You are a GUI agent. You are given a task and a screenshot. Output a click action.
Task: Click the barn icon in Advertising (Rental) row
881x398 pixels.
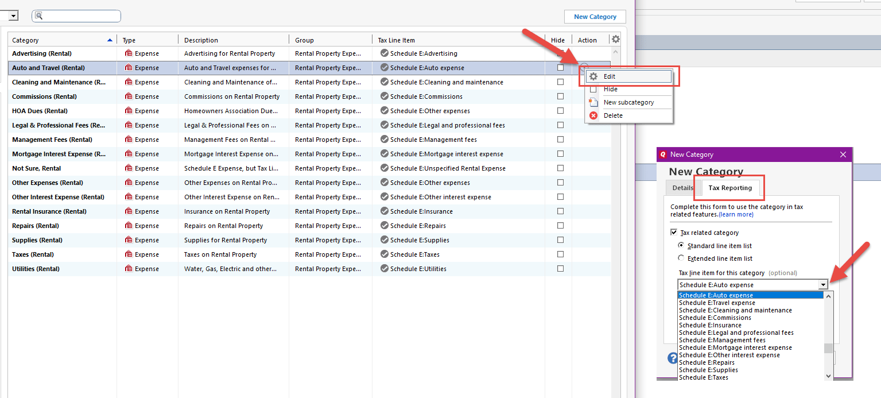pos(129,53)
